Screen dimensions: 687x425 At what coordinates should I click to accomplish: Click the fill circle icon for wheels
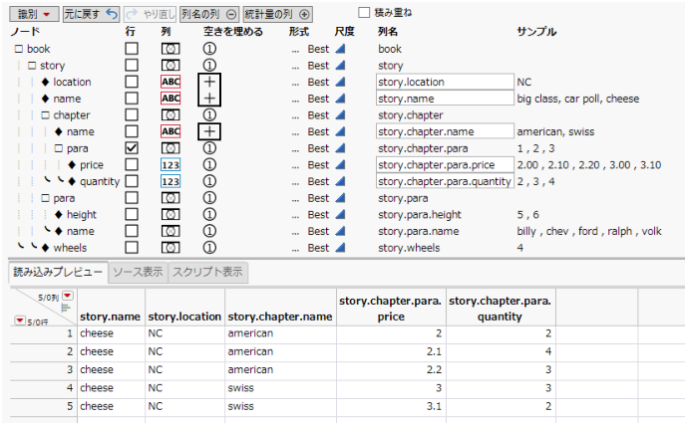(x=209, y=248)
